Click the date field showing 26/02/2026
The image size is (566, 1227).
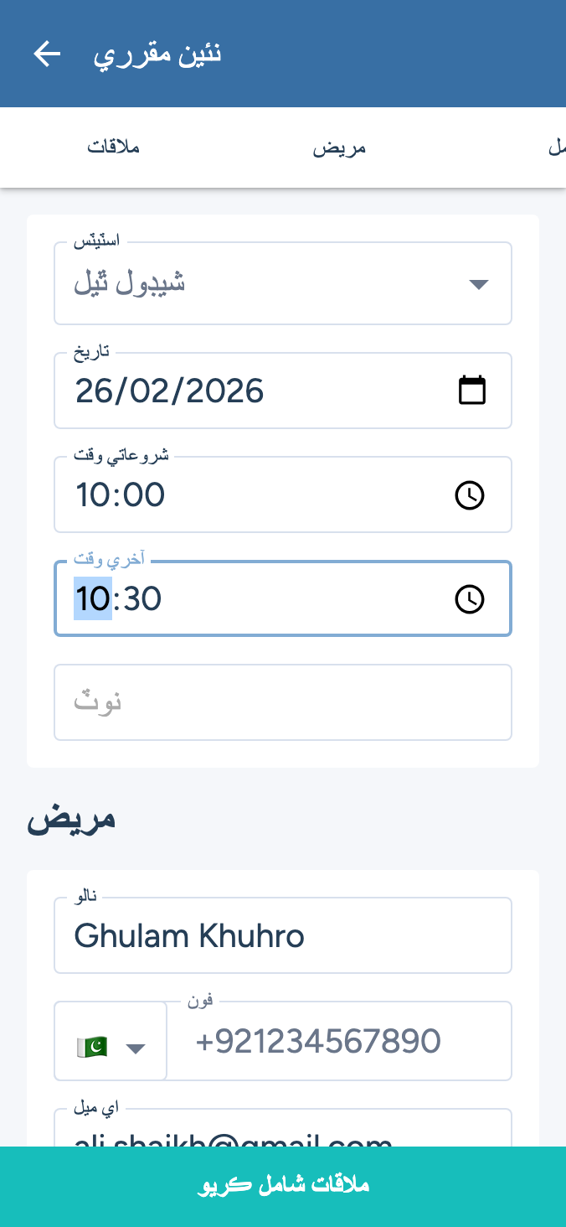point(251,391)
